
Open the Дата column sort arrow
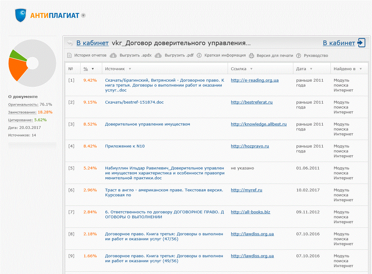(311, 69)
